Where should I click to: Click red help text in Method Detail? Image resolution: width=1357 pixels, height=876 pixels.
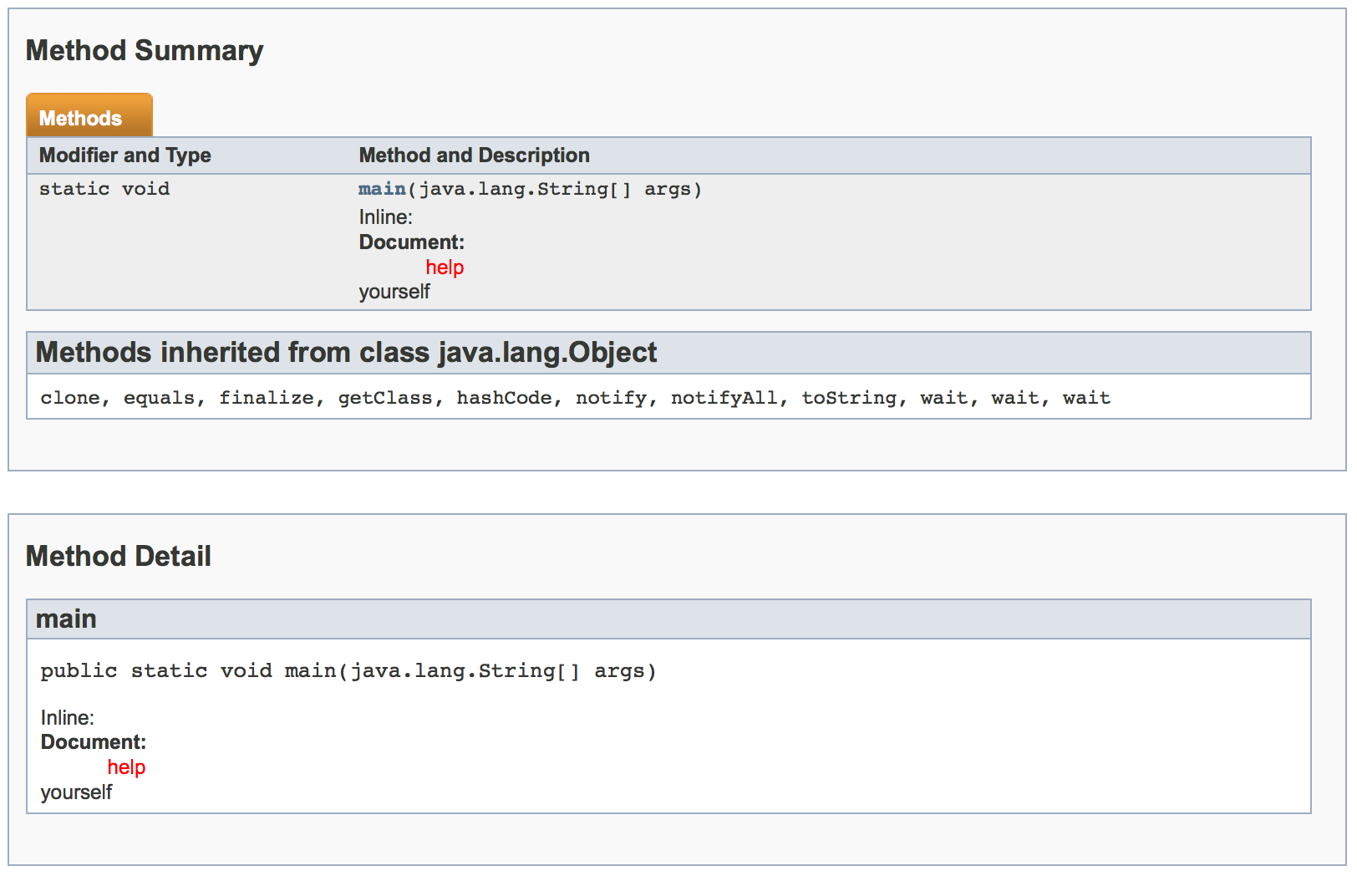[x=126, y=767]
